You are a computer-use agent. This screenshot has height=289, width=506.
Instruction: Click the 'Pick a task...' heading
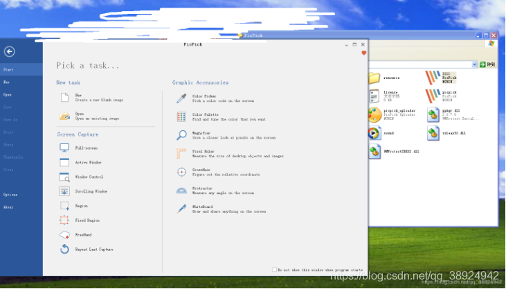click(x=87, y=66)
